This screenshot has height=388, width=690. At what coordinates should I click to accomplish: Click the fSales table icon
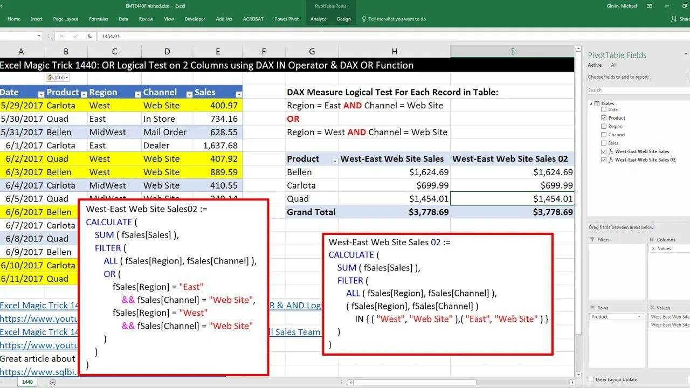pos(597,103)
